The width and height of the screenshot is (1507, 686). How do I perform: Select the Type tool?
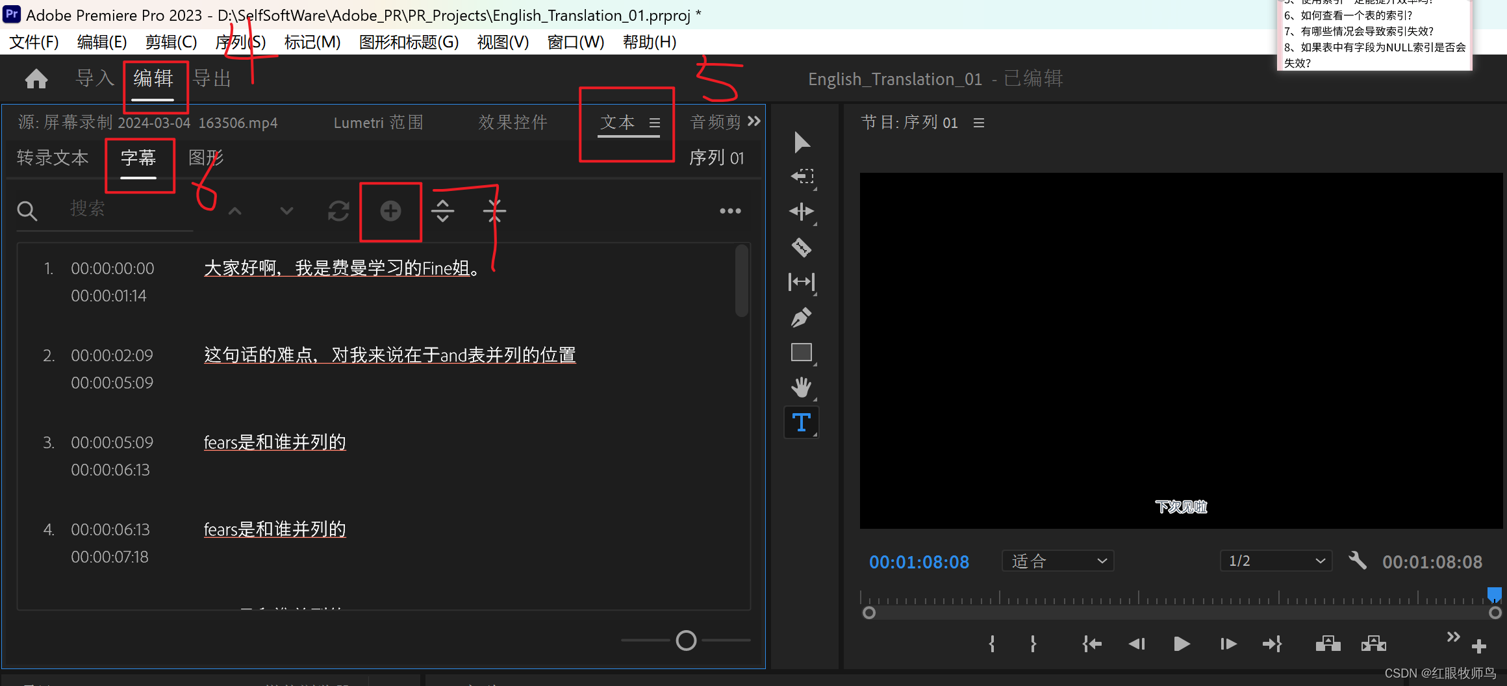coord(802,423)
